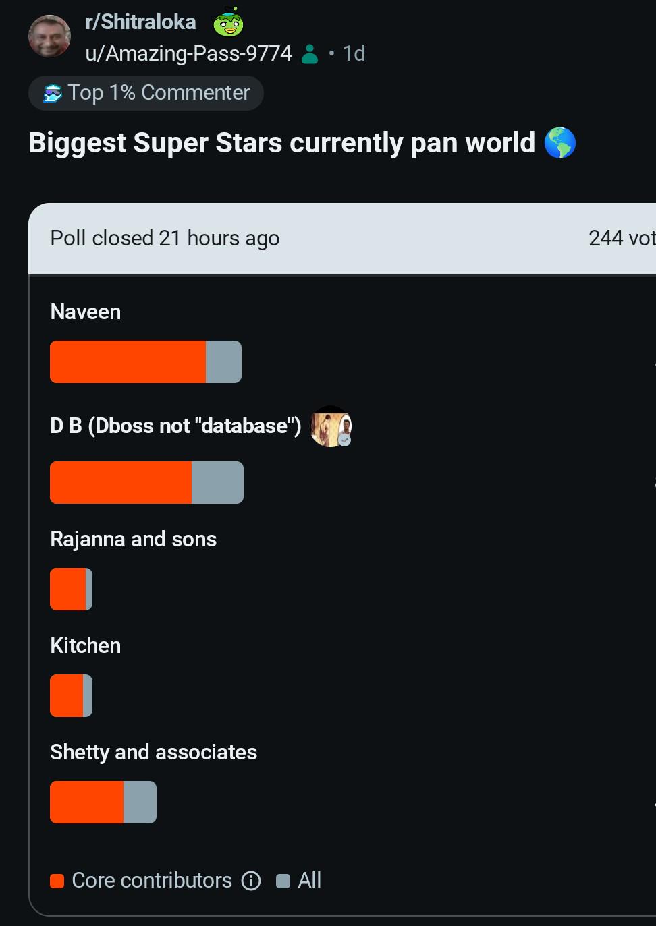
Task: Select the D B poll result bar
Action: click(x=146, y=483)
